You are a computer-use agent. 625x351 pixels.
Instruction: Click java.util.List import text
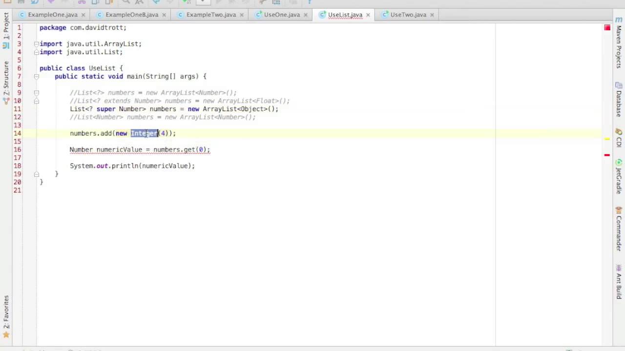point(93,52)
